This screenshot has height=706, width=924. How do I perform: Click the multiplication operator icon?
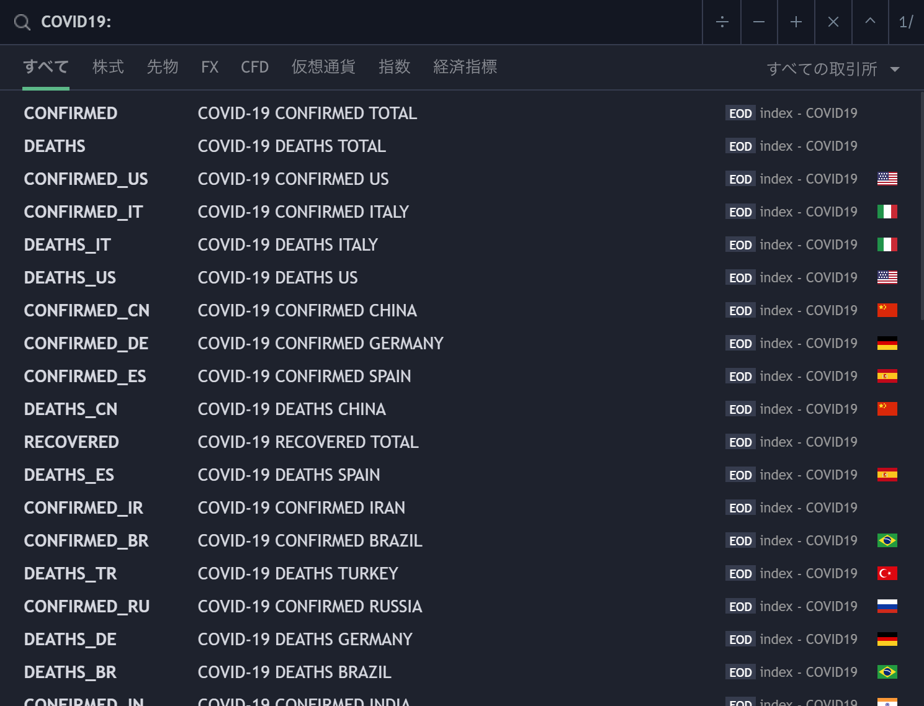[x=833, y=22]
